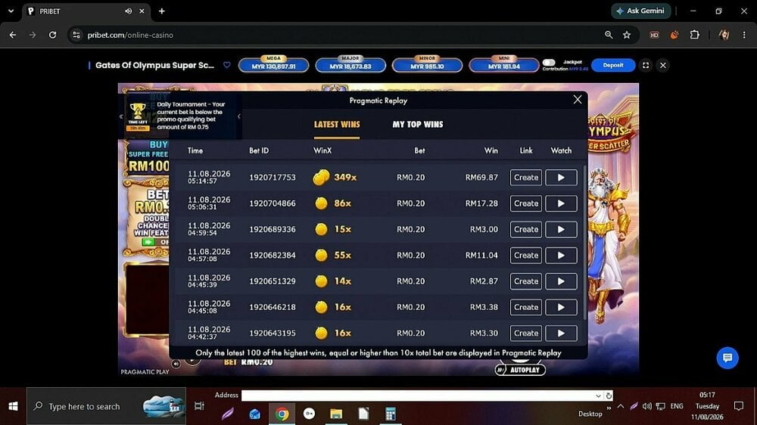Image resolution: width=757 pixels, height=425 pixels.
Task: Expand the Desktop toolbar chevron
Action: 609,408
